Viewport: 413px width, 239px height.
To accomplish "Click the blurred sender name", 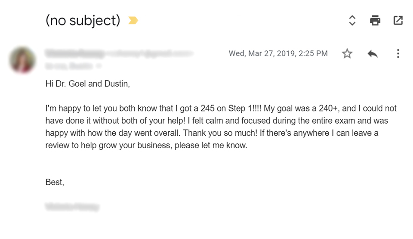I will [75, 53].
